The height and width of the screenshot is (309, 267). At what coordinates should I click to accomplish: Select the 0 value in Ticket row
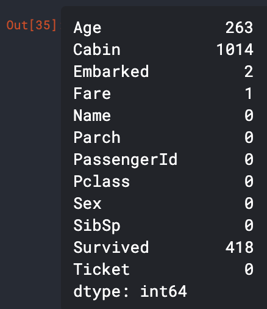click(x=249, y=269)
